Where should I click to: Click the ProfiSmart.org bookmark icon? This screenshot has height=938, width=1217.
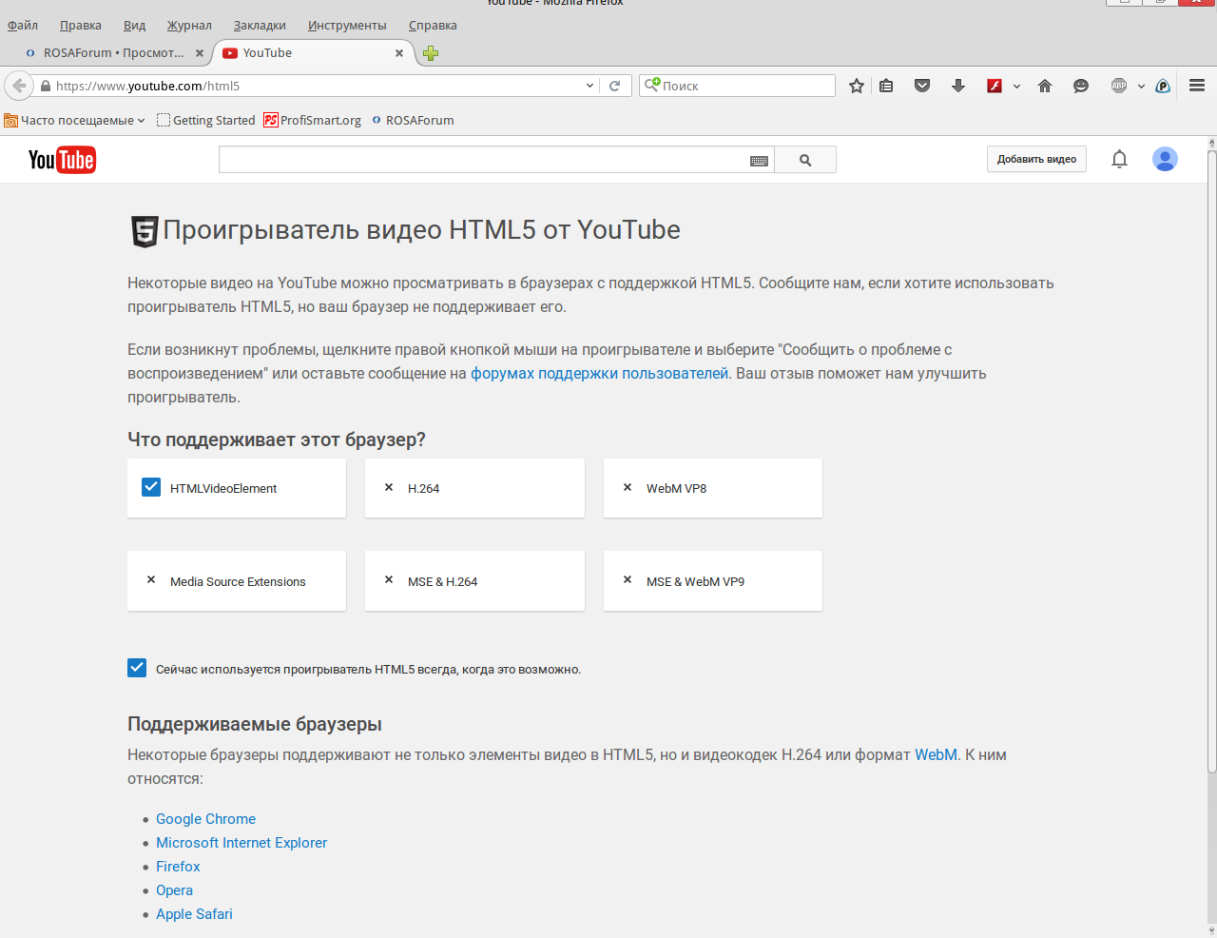pyautogui.click(x=271, y=120)
